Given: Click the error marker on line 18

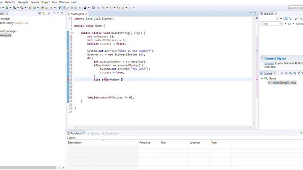Looking at the screenshot, I should click(68, 80).
